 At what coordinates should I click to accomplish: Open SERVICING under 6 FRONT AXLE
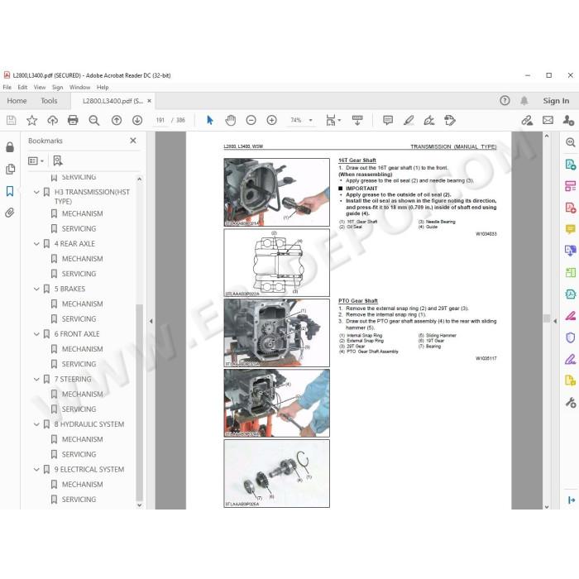click(79, 364)
